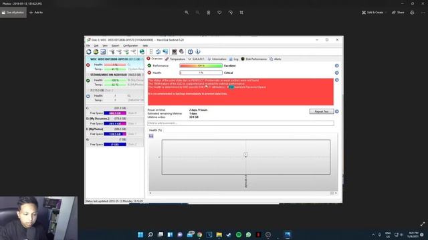Click the Performance 100% progress bar

(201, 66)
